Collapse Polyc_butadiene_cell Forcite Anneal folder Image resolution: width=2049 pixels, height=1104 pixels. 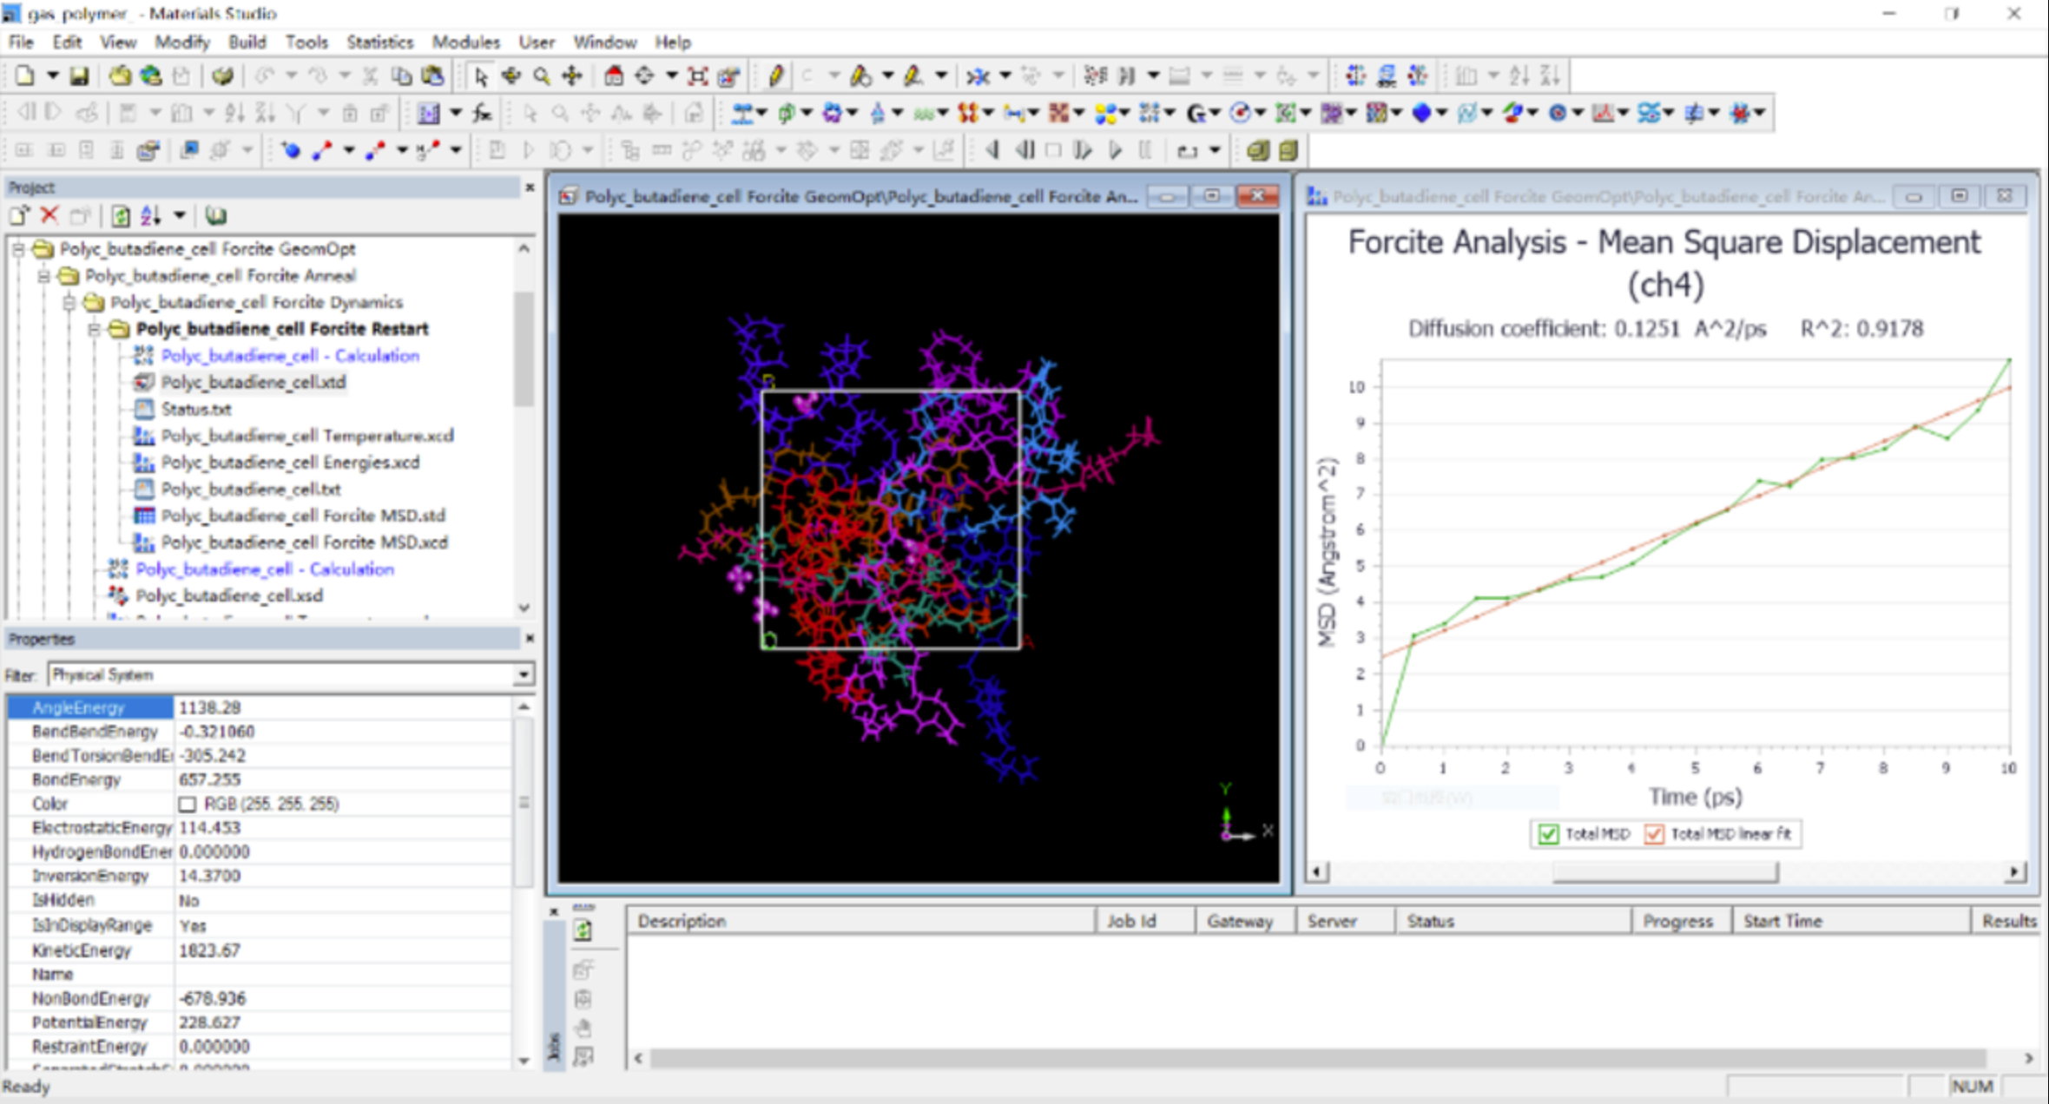(x=43, y=276)
